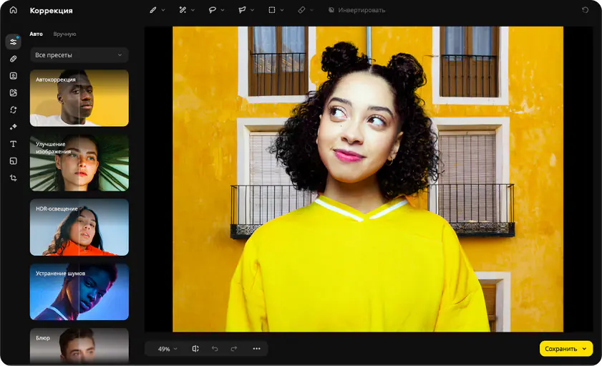Image resolution: width=602 pixels, height=366 pixels.
Task: Expand Rectangular marquee options arrow
Action: (x=282, y=10)
